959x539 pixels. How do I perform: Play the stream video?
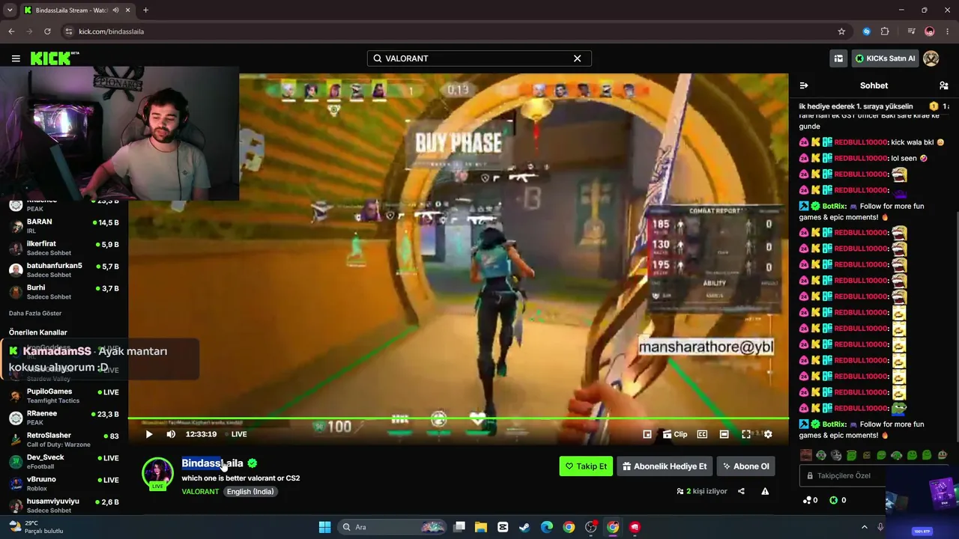point(149,434)
